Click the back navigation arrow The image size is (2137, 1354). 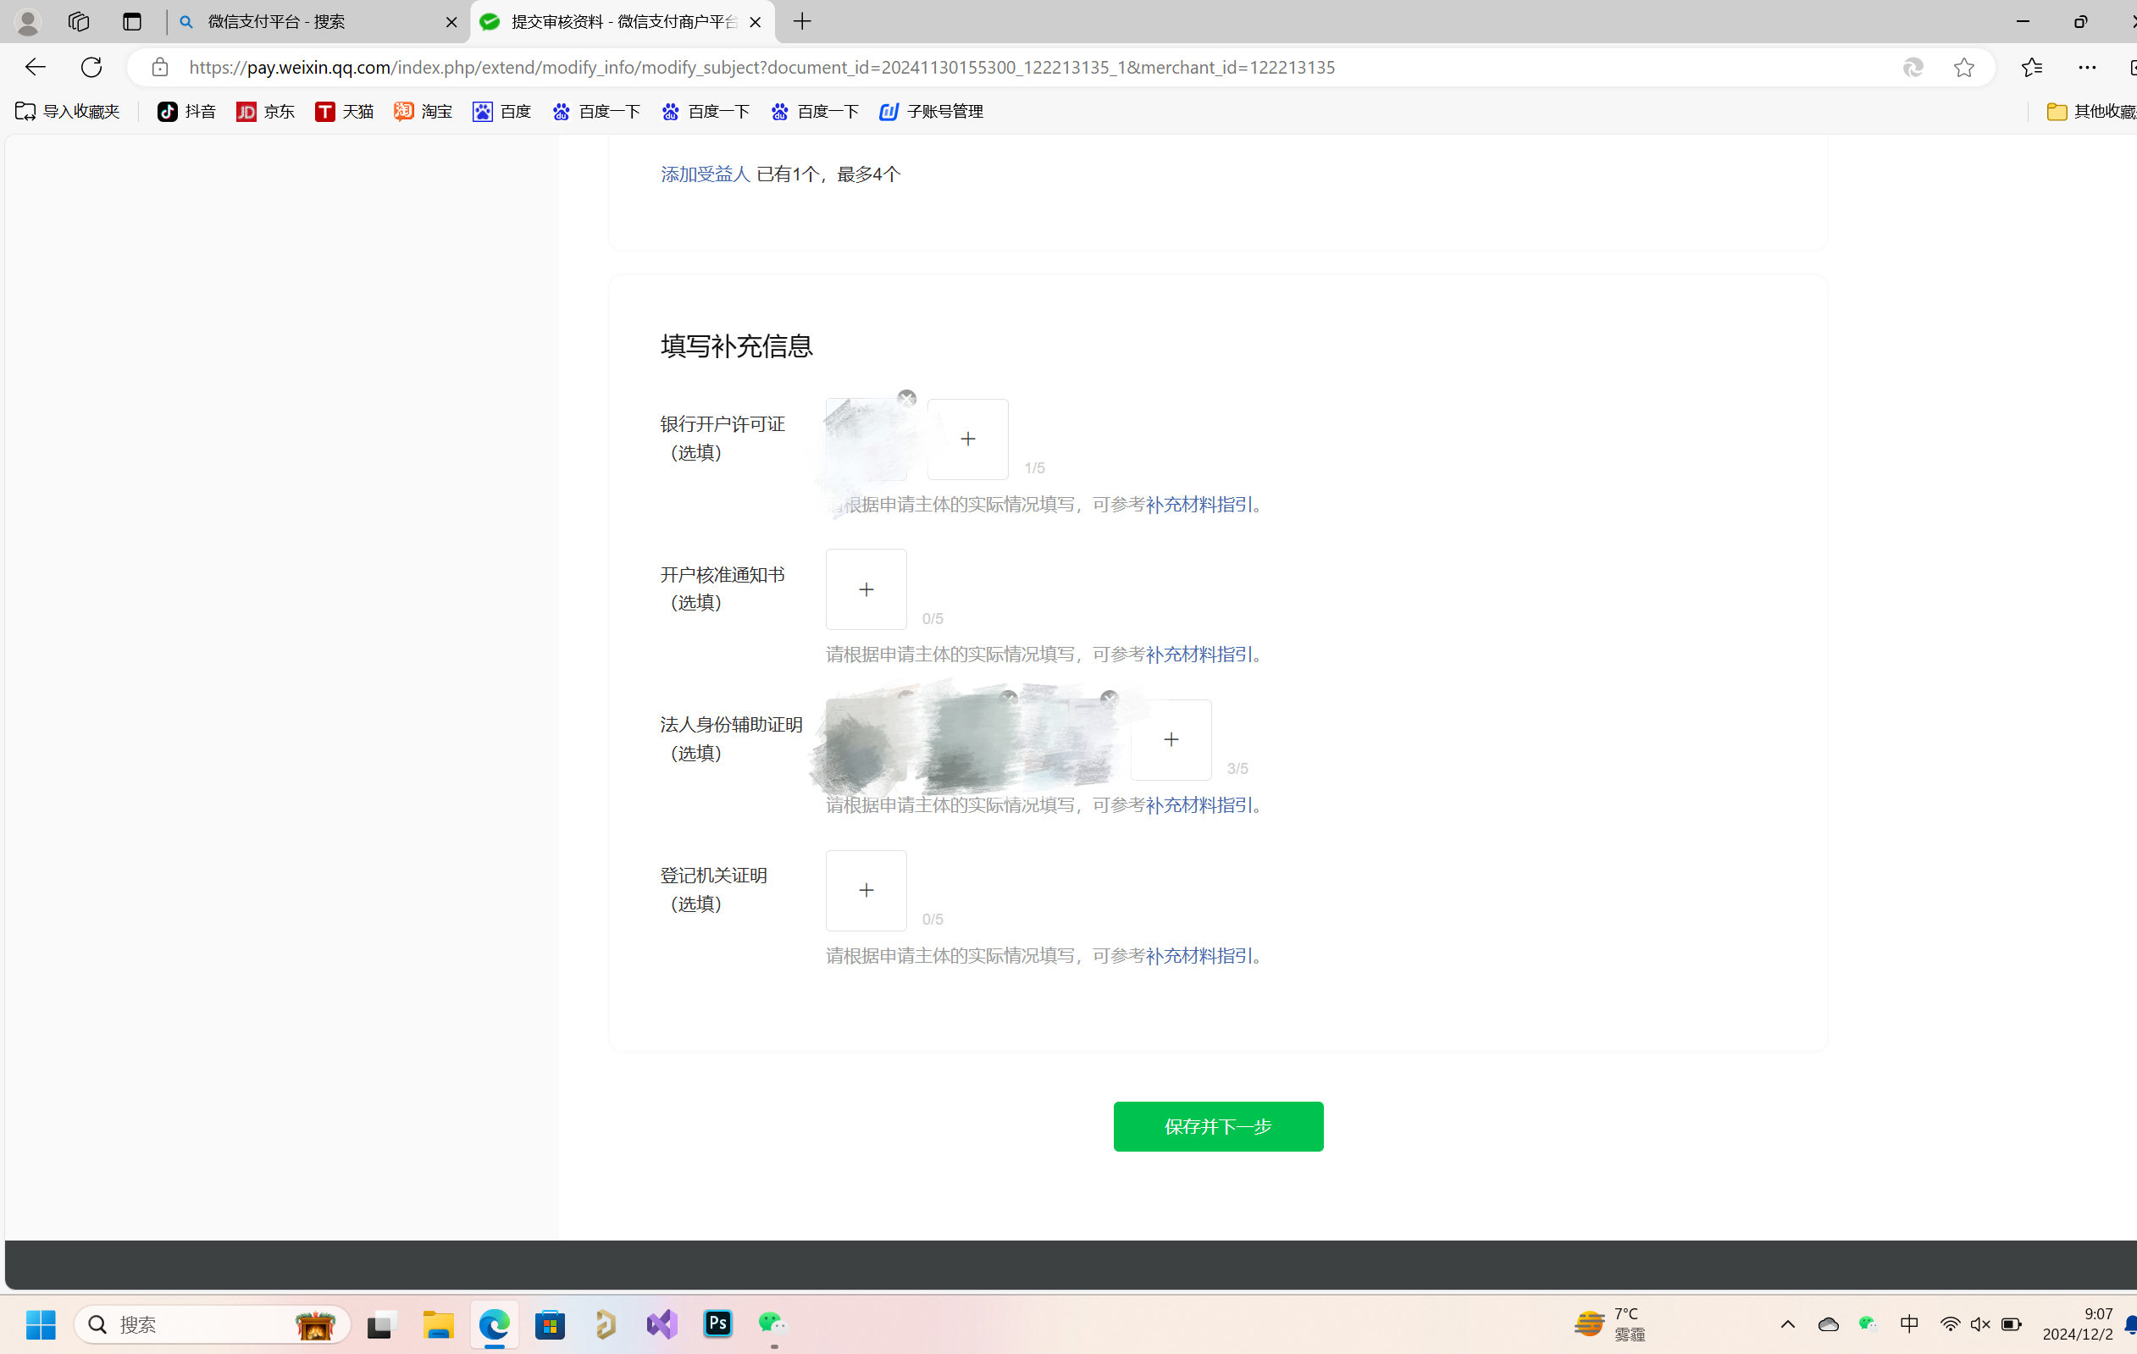point(36,68)
